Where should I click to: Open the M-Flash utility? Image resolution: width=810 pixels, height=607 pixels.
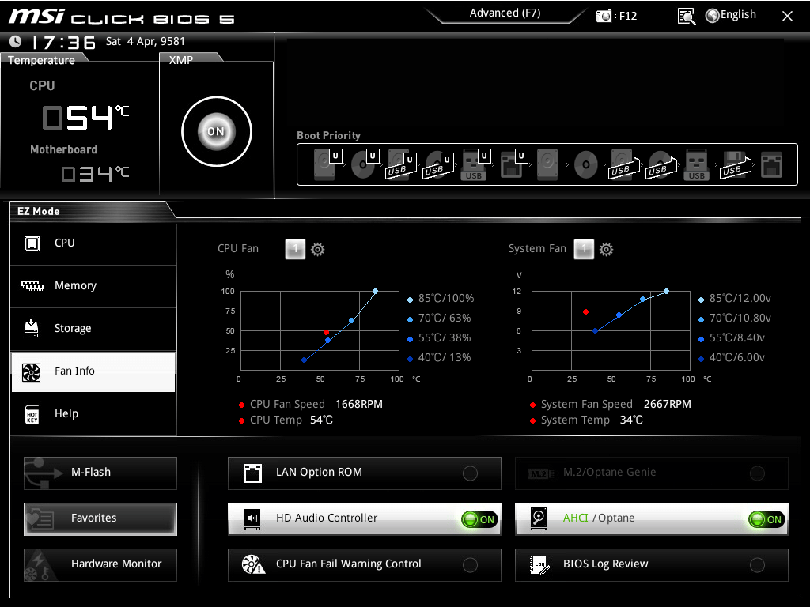click(x=100, y=473)
